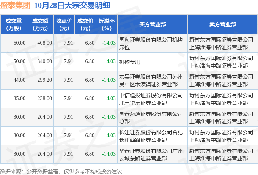Select the 买方营业部 column header
Screen dimensions: 258x175
tap(153, 25)
